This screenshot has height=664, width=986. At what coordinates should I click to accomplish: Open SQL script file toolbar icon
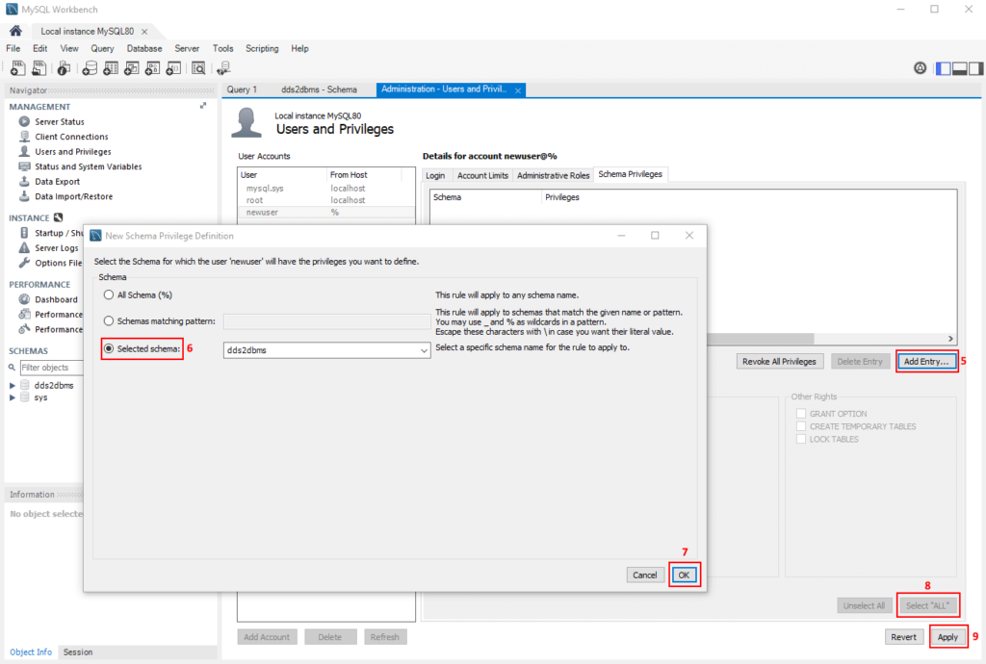[x=39, y=68]
